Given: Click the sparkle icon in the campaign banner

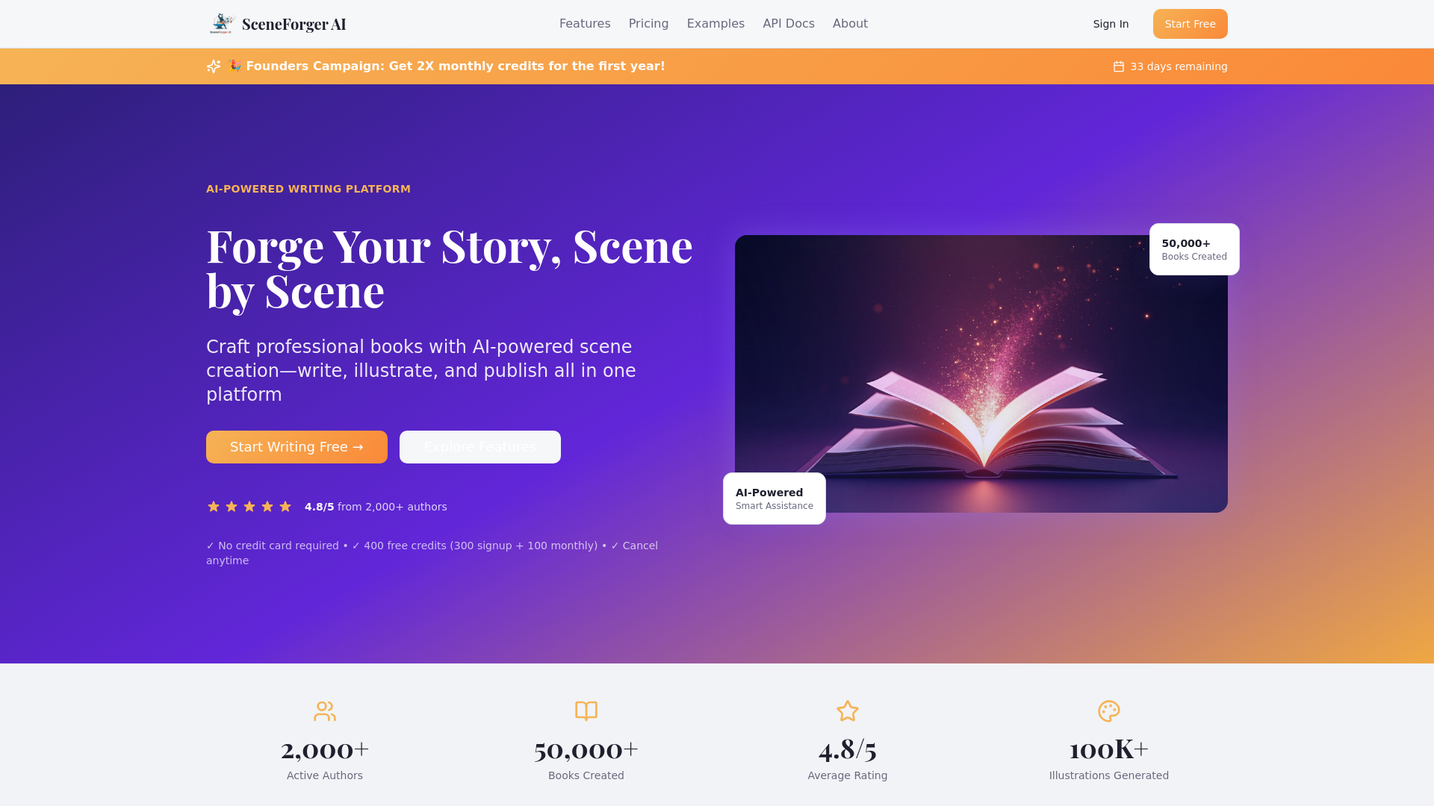Looking at the screenshot, I should [x=214, y=66].
